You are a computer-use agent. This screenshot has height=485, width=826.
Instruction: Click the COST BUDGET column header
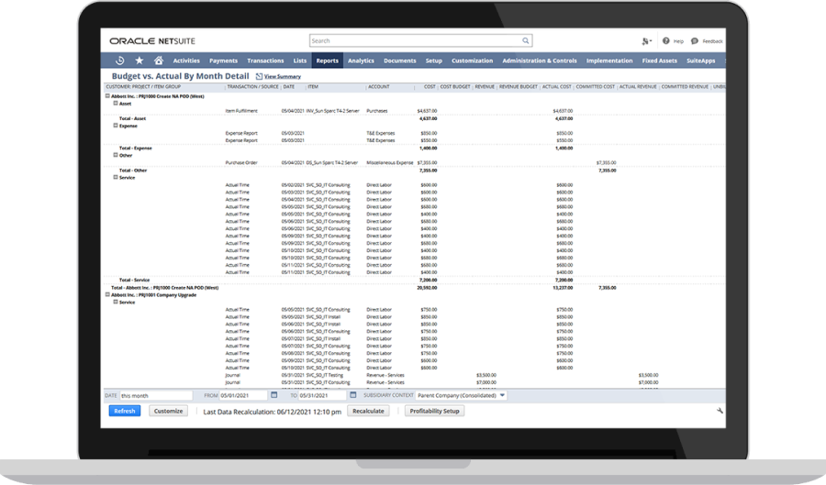pyautogui.click(x=455, y=87)
